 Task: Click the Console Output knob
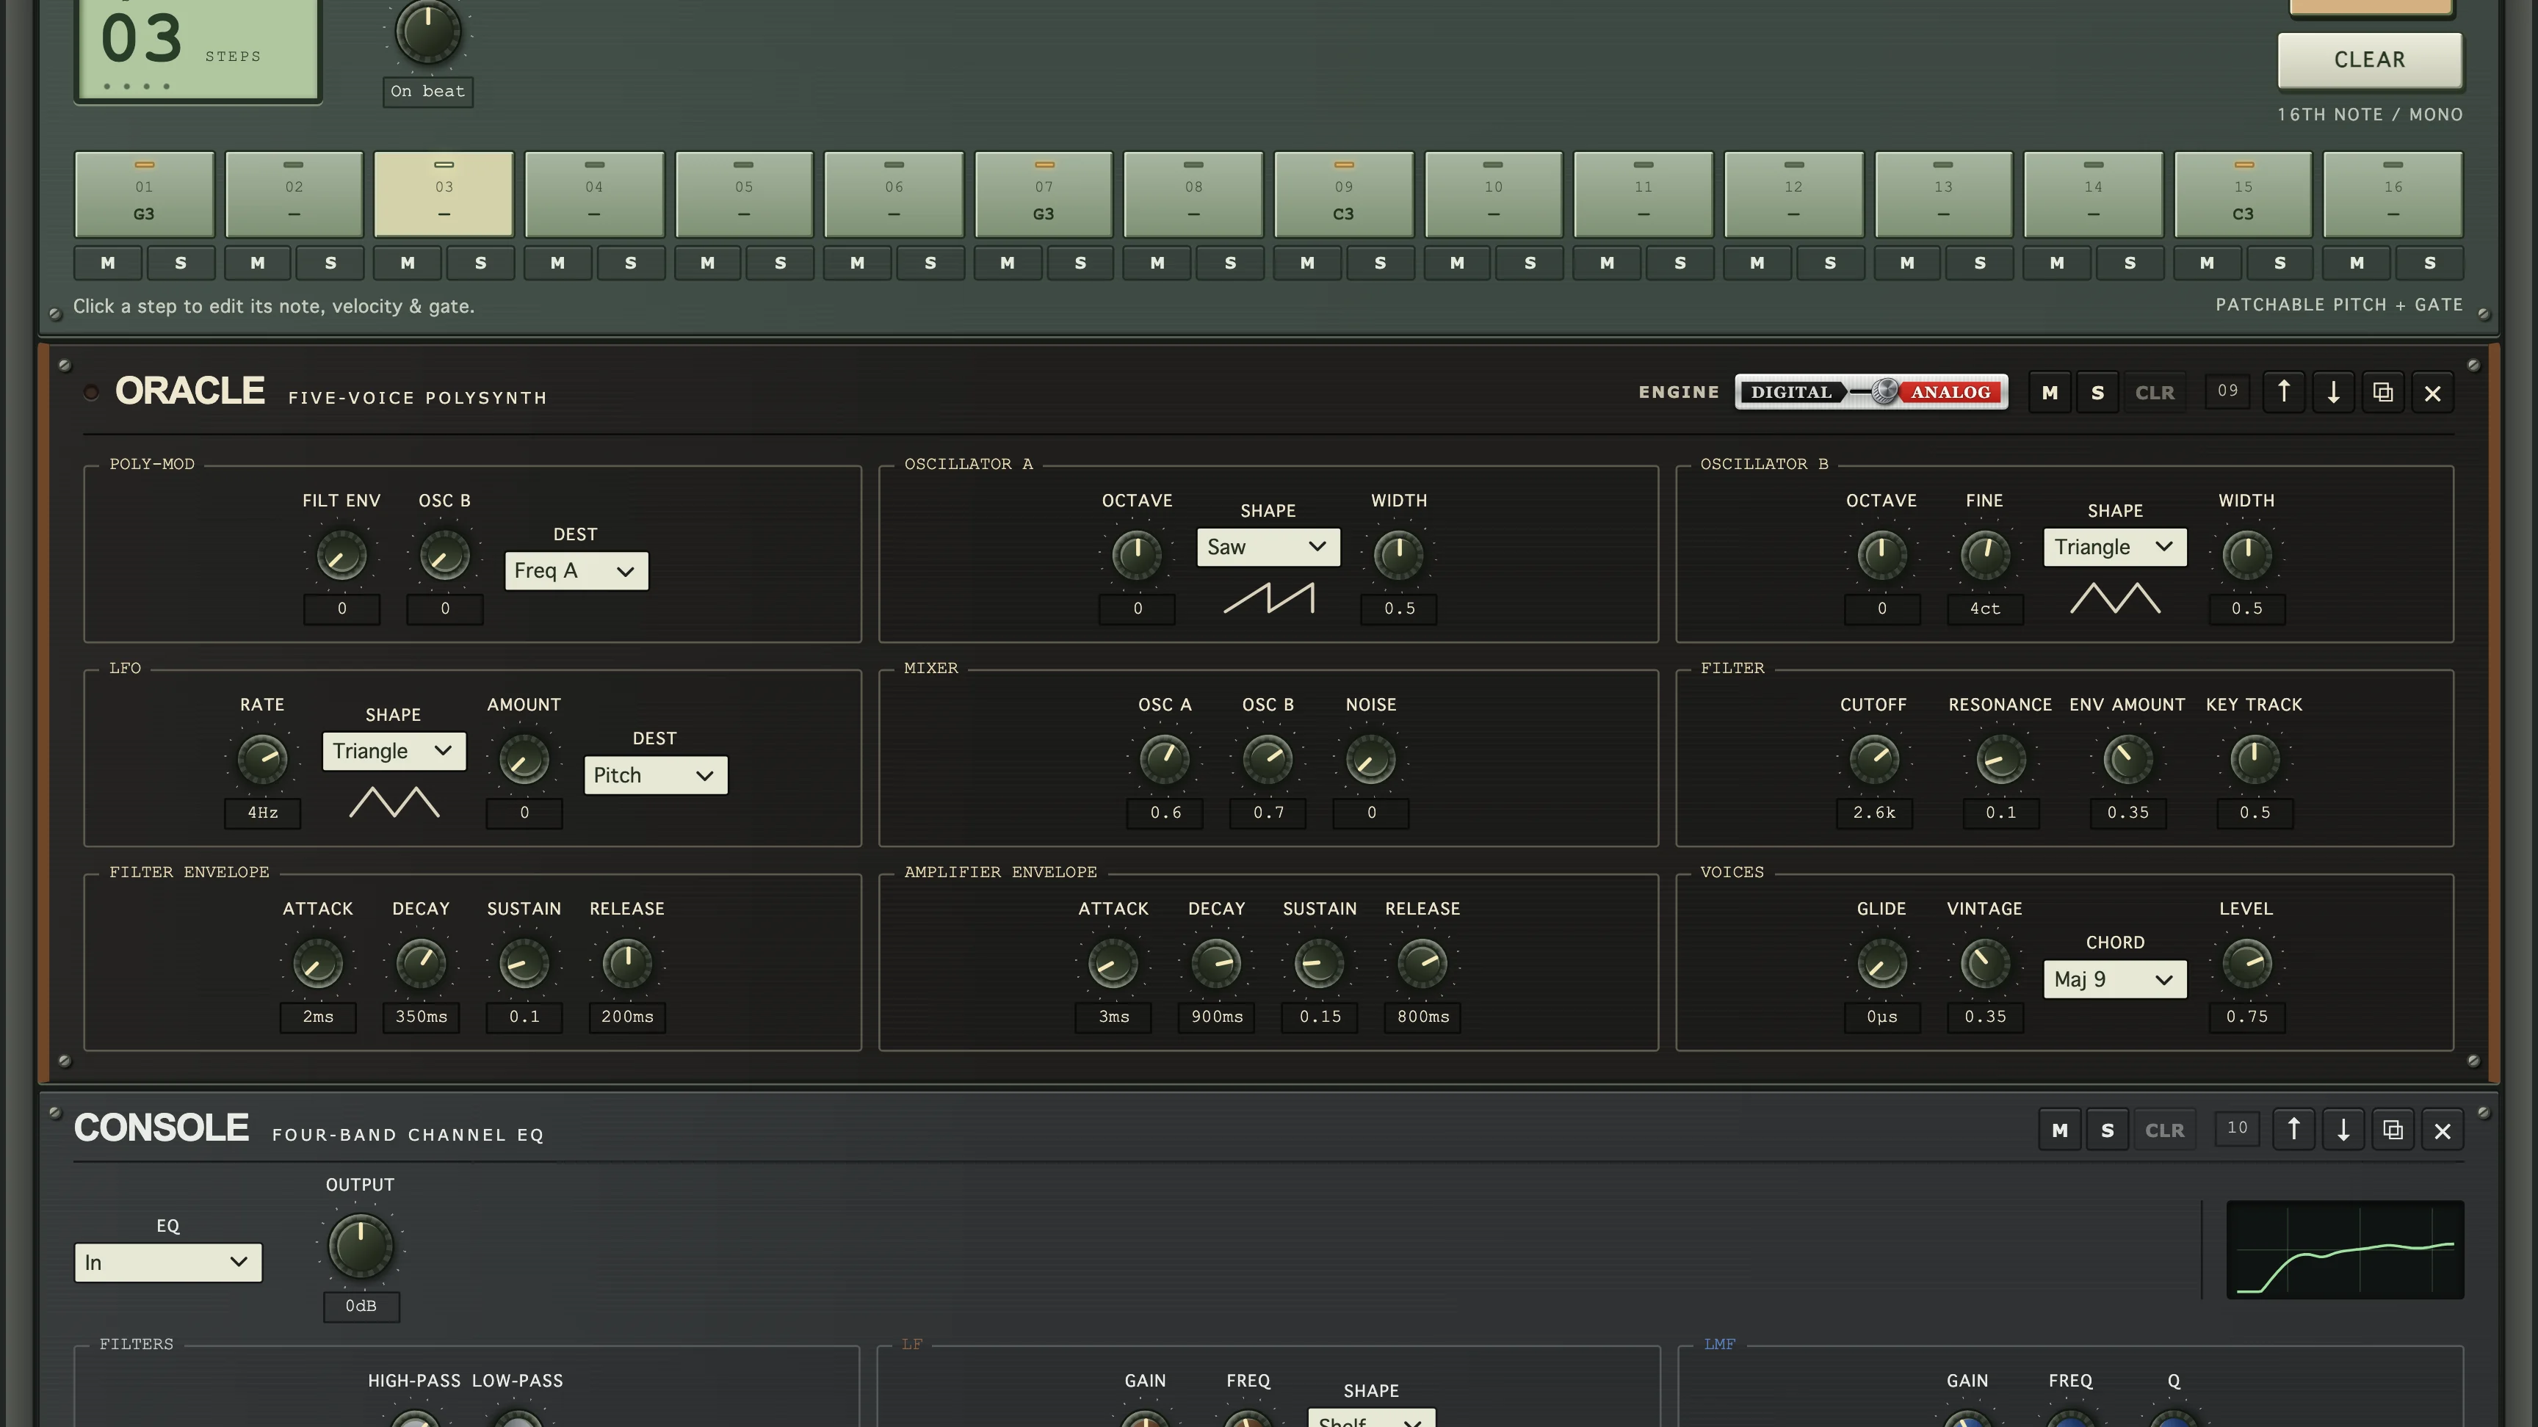(x=360, y=1246)
